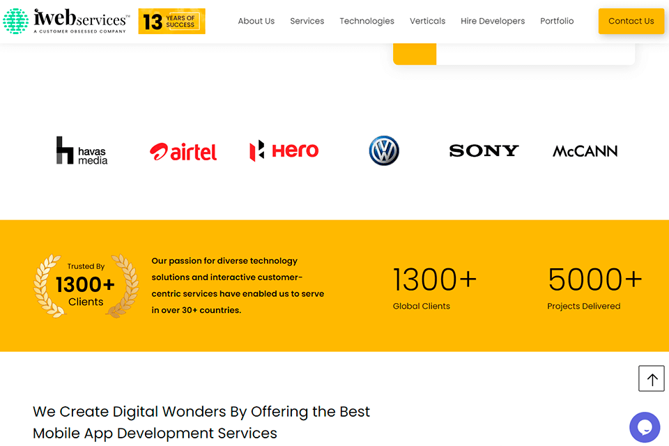
Task: Go to the Portfolio page
Action: pos(557,21)
